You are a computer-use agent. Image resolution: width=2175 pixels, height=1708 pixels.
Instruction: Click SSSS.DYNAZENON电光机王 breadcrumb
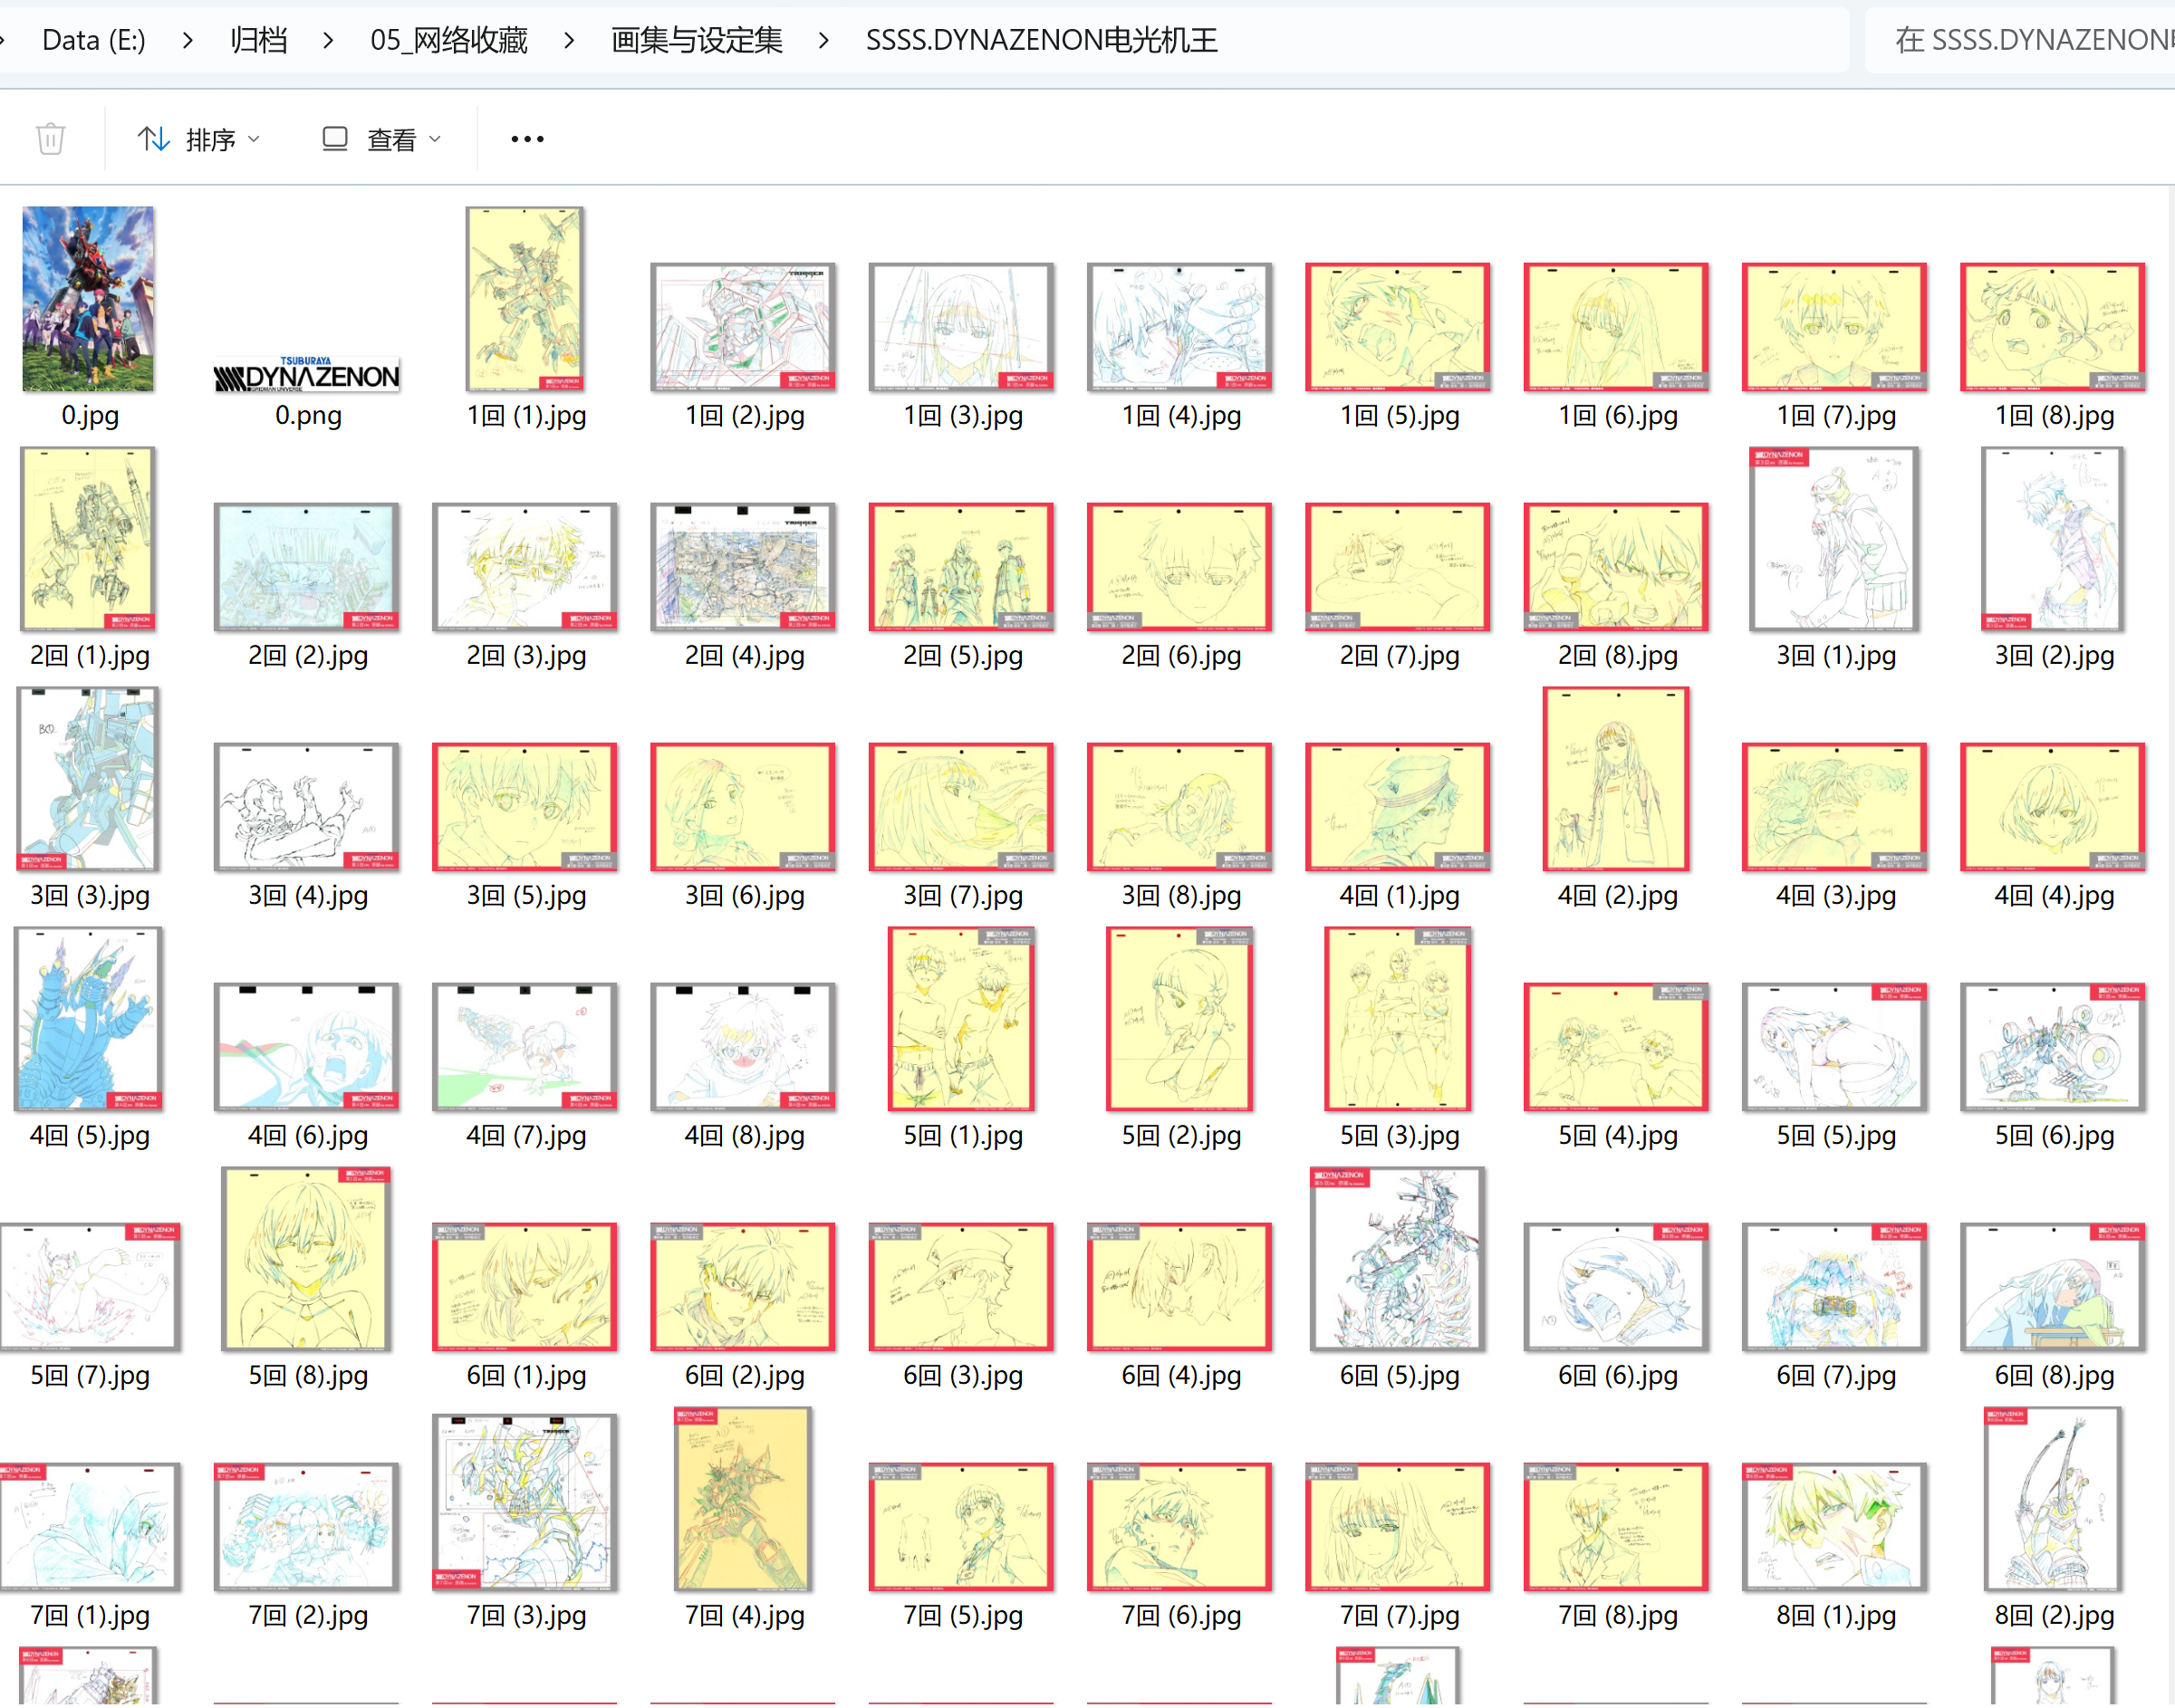[1042, 40]
